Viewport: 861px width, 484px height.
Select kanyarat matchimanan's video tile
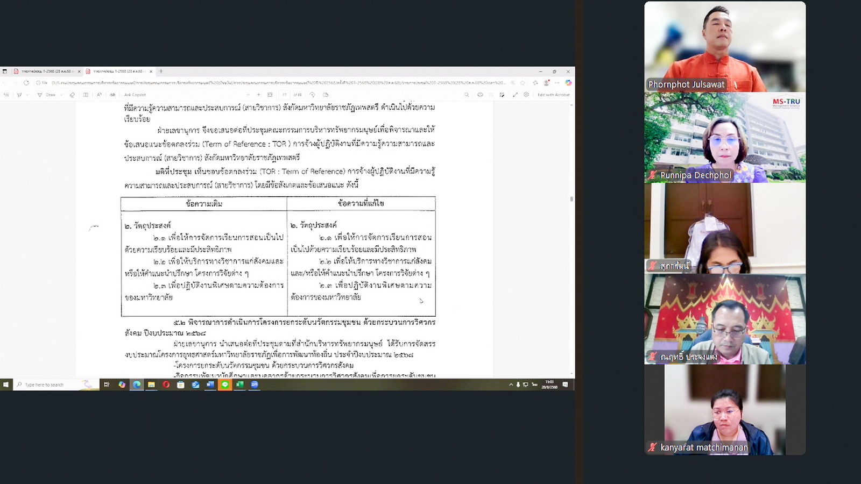point(725,410)
